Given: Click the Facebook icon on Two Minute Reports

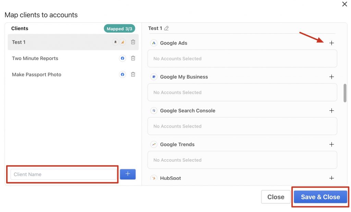Looking at the screenshot, I should [122, 58].
